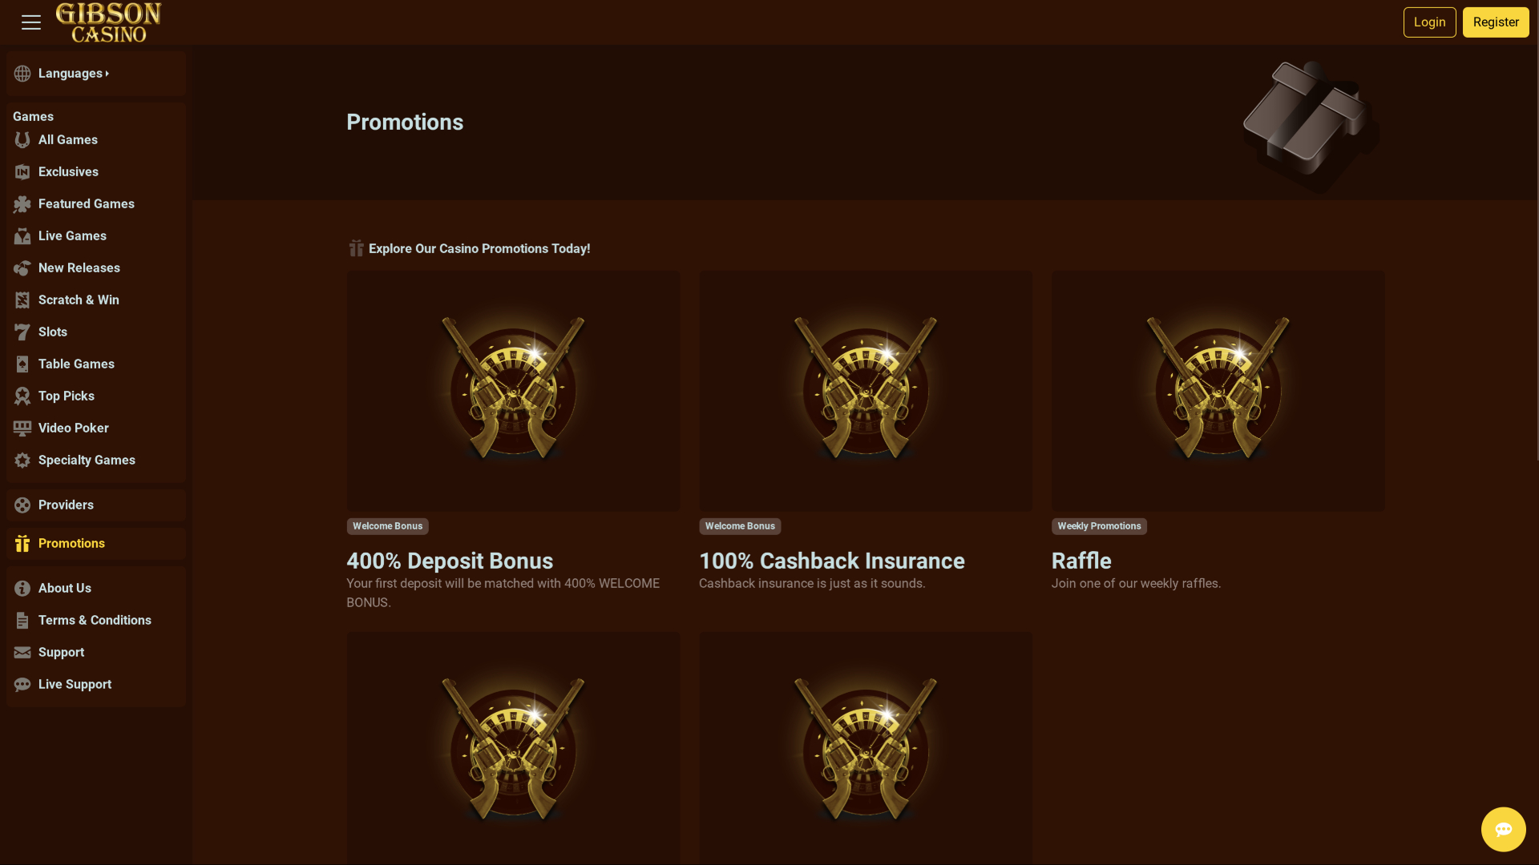1539x865 pixels.
Task: Open the Exclusives section icon
Action: pos(22,171)
